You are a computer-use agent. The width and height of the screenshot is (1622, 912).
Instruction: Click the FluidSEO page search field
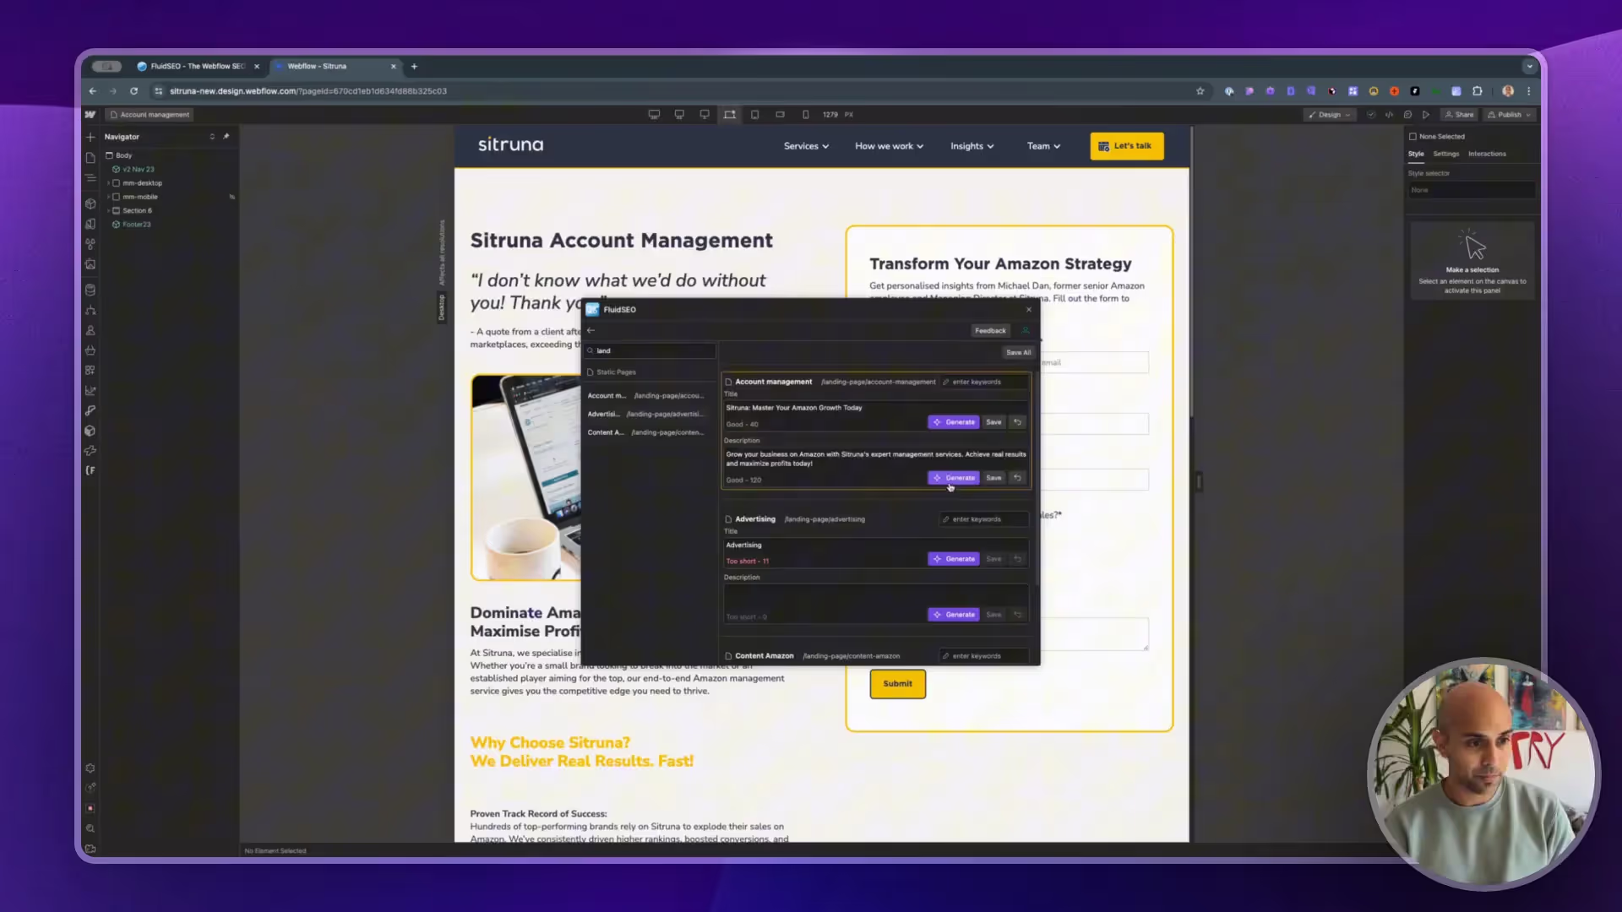tap(650, 350)
